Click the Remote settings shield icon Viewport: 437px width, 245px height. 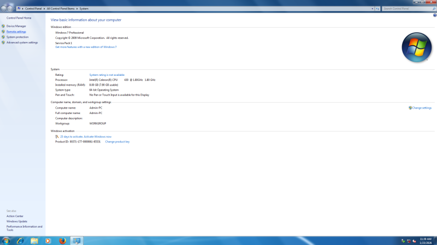(x=3, y=32)
